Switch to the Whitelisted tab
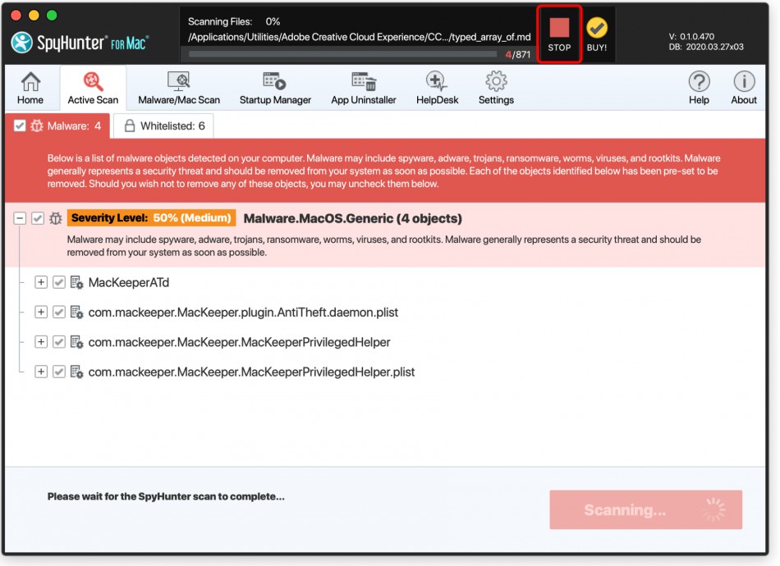 (x=164, y=126)
